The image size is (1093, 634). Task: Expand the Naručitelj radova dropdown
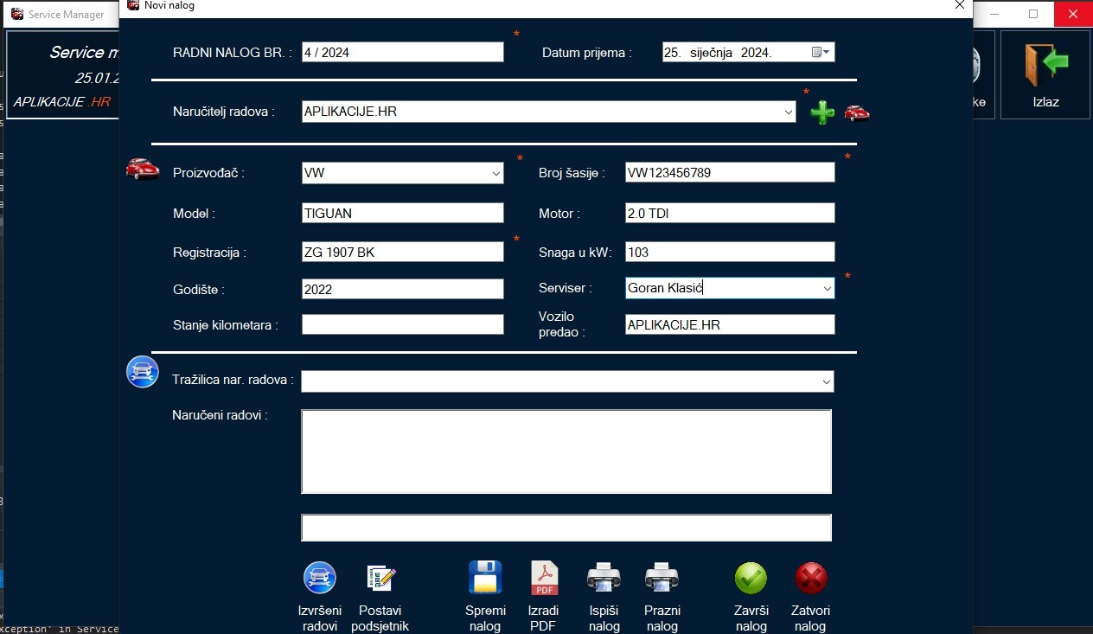pyautogui.click(x=788, y=112)
